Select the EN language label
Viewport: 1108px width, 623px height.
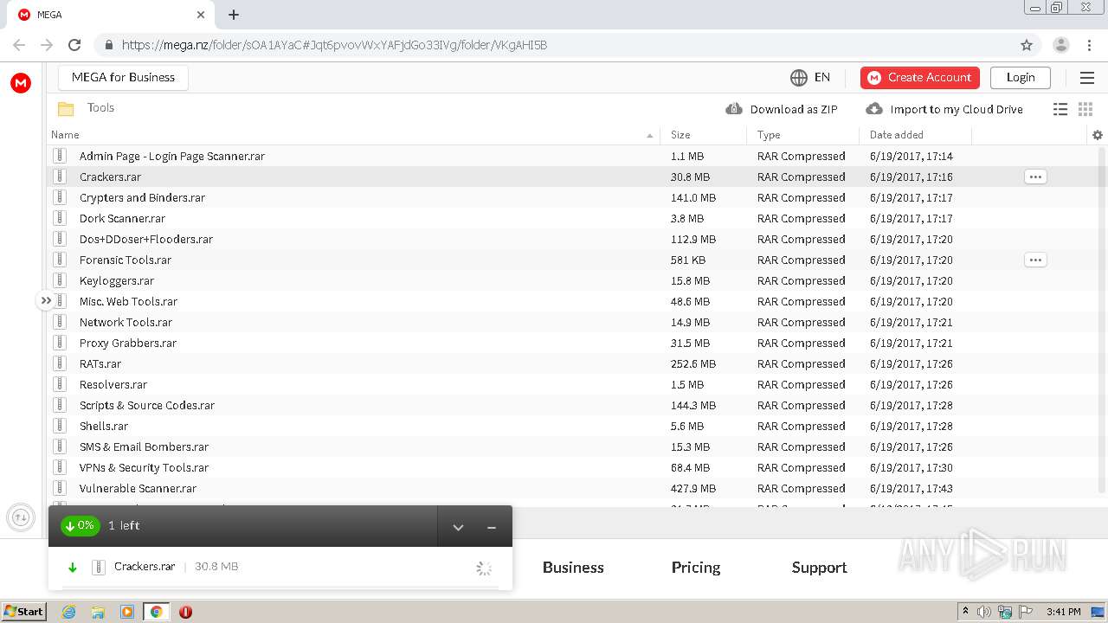pos(822,77)
